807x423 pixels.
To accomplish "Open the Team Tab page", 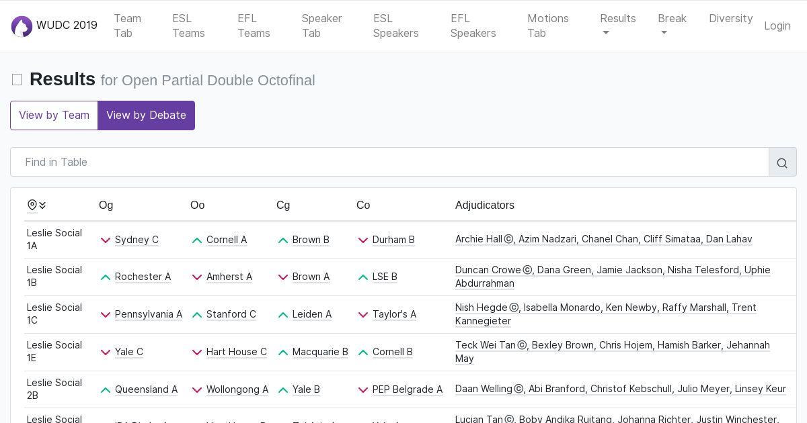I will coord(127,26).
